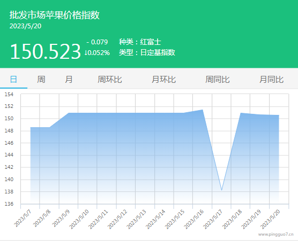Image resolution: width=298 pixels, height=241 pixels.
Task: Click the change value - 0.079
Action: [x=97, y=42]
